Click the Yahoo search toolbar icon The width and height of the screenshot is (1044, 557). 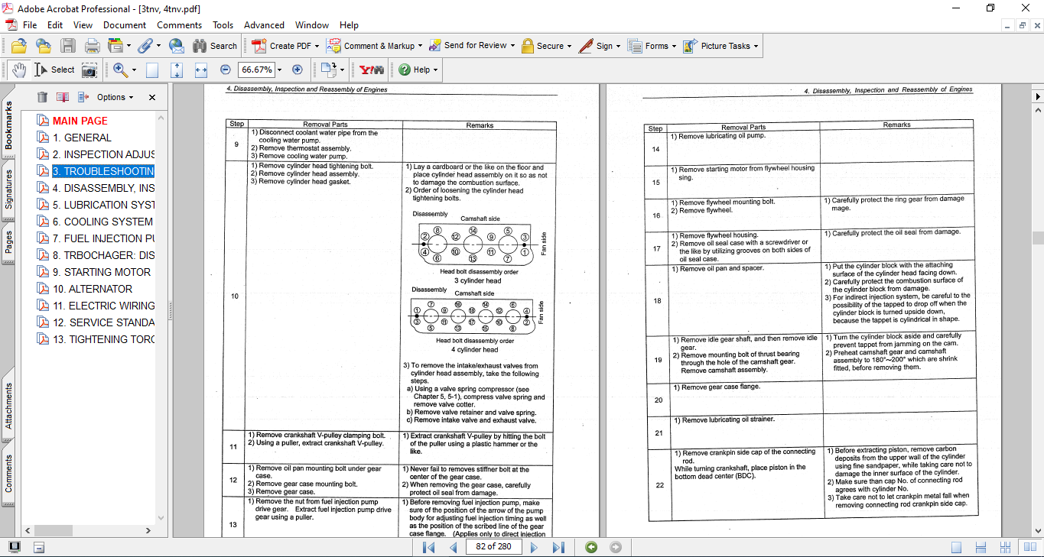pyautogui.click(x=372, y=70)
